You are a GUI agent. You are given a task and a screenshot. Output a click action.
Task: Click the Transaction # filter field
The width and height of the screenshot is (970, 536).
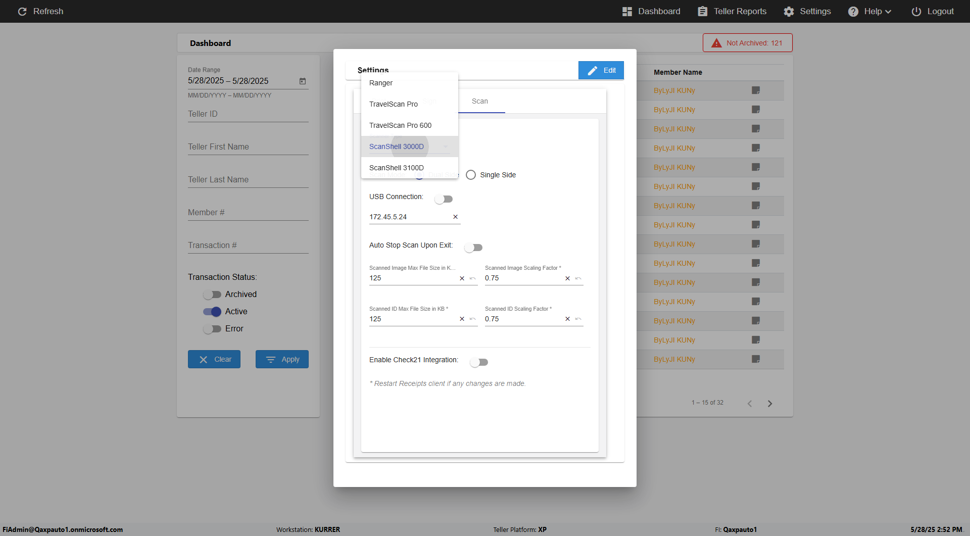(248, 246)
